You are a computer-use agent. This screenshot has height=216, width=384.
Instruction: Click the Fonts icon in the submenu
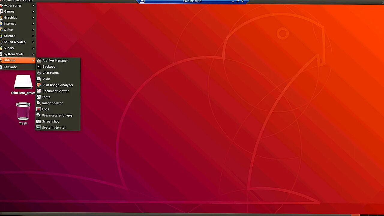(39, 97)
